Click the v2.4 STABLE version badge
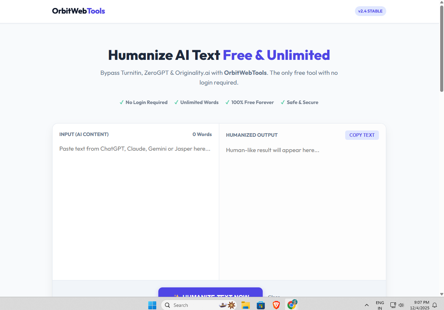Image resolution: width=444 pixels, height=310 pixels. 370,11
